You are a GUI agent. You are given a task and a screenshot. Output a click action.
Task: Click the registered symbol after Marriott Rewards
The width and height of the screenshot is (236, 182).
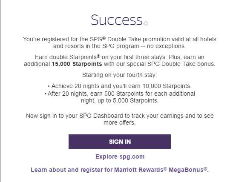165,169
